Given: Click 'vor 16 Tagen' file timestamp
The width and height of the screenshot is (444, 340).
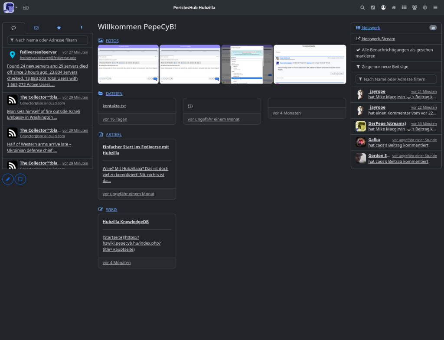Looking at the screenshot, I should click(115, 120).
